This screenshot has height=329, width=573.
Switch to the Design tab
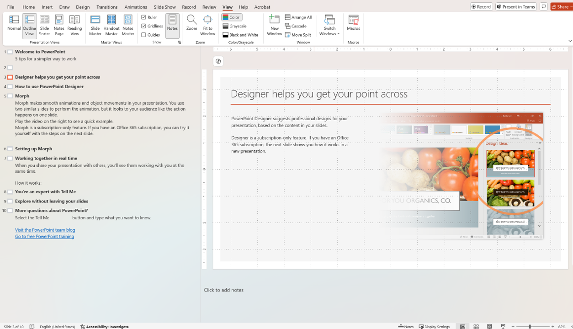pyautogui.click(x=83, y=7)
